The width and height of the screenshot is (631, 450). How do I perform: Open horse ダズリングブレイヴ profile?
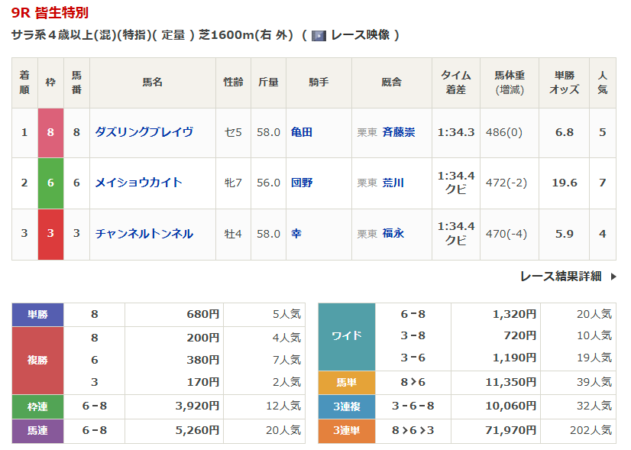pyautogui.click(x=144, y=132)
